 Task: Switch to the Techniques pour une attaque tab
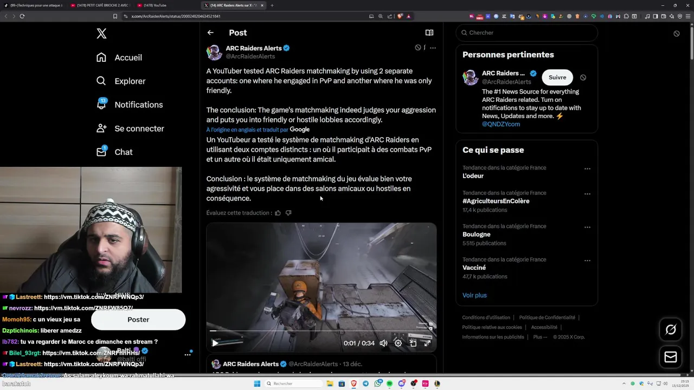[34, 5]
